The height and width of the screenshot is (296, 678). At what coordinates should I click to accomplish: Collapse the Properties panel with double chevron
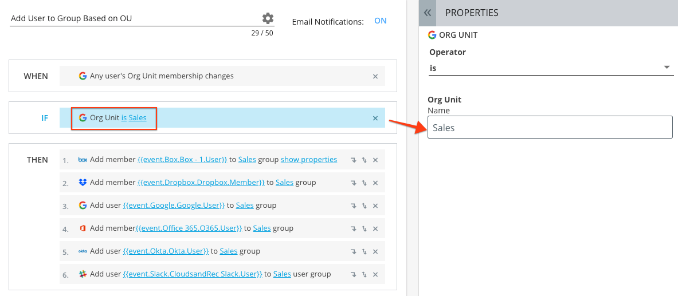point(427,13)
